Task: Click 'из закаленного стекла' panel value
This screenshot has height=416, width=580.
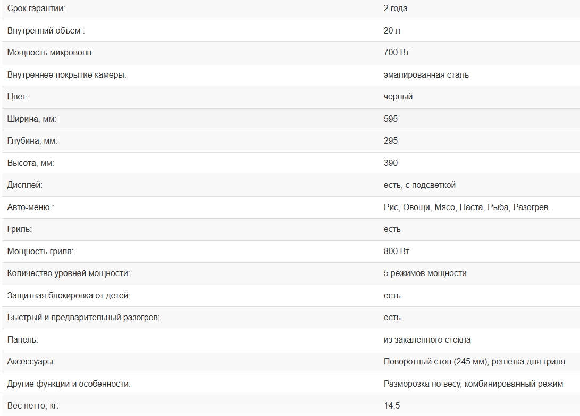Action: pyautogui.click(x=427, y=339)
